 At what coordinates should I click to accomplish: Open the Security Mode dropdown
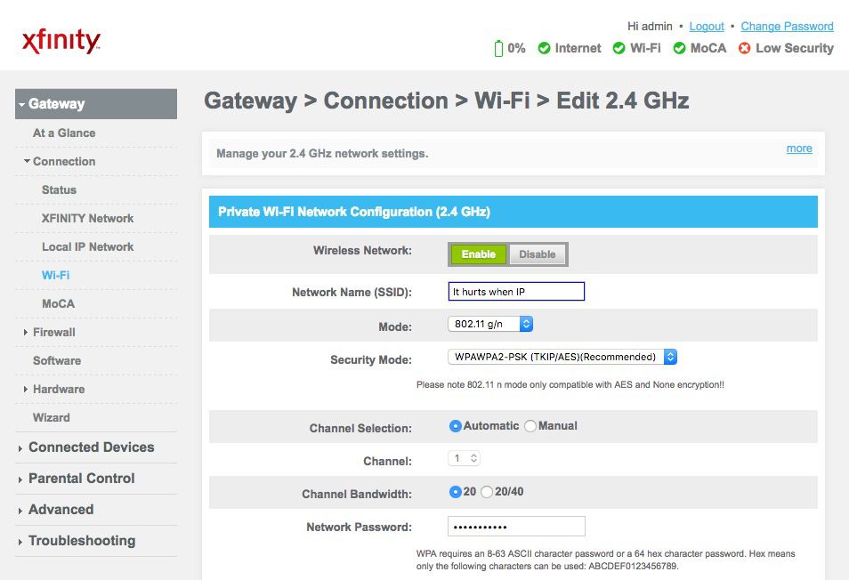(x=562, y=357)
